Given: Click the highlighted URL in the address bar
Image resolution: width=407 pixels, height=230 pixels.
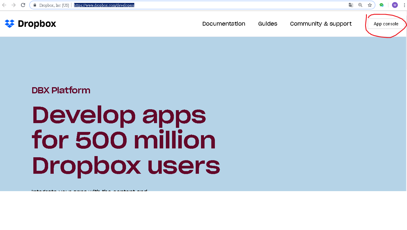Looking at the screenshot, I should (x=104, y=5).
